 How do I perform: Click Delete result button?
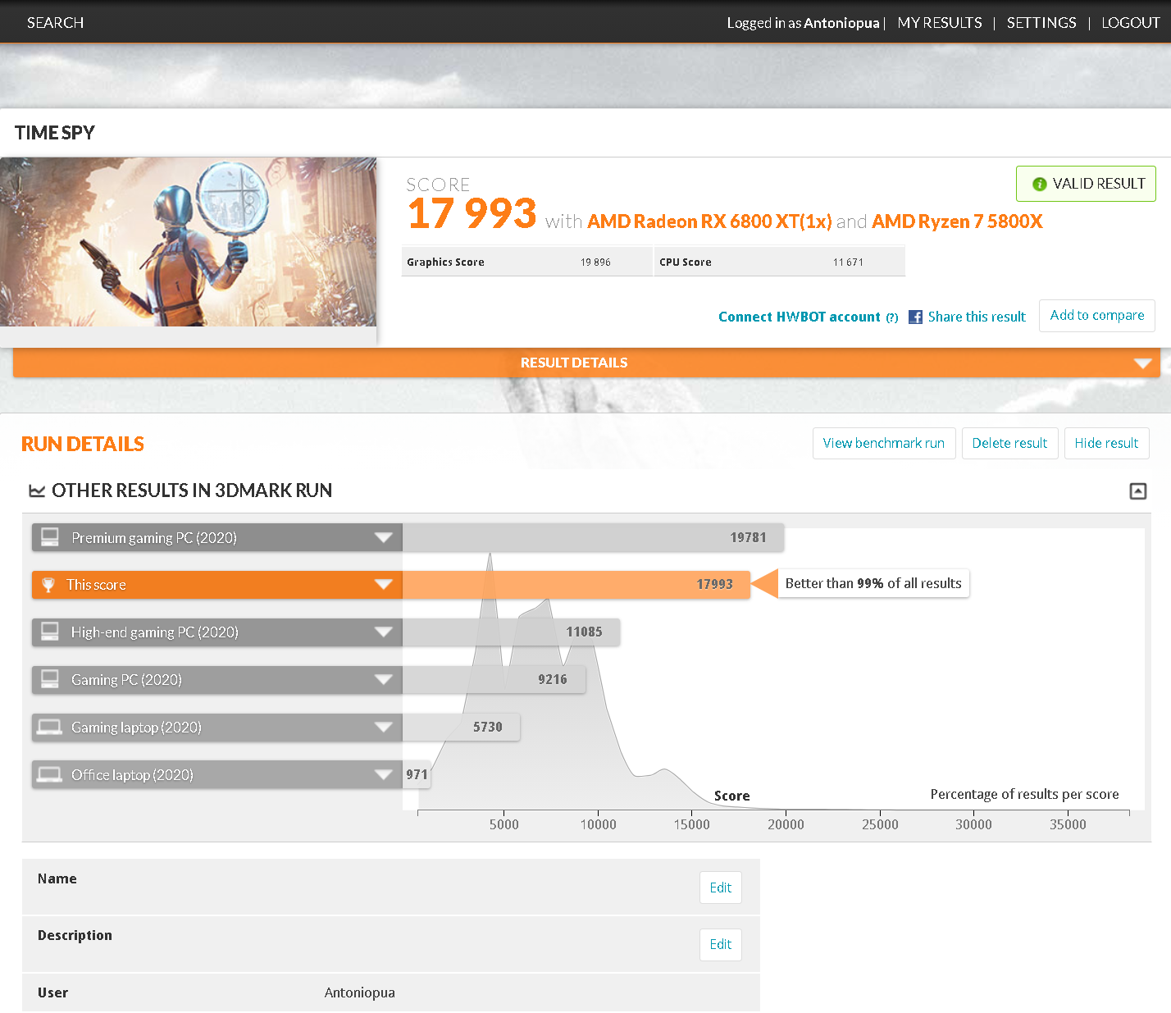pos(1009,443)
